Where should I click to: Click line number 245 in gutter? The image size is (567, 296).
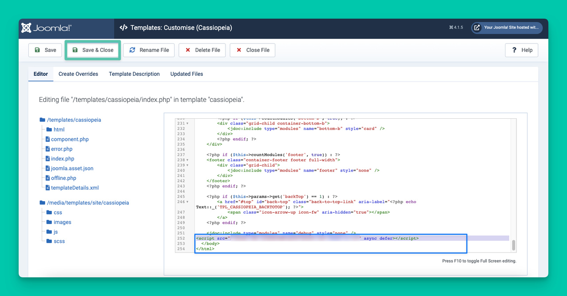[x=181, y=197]
